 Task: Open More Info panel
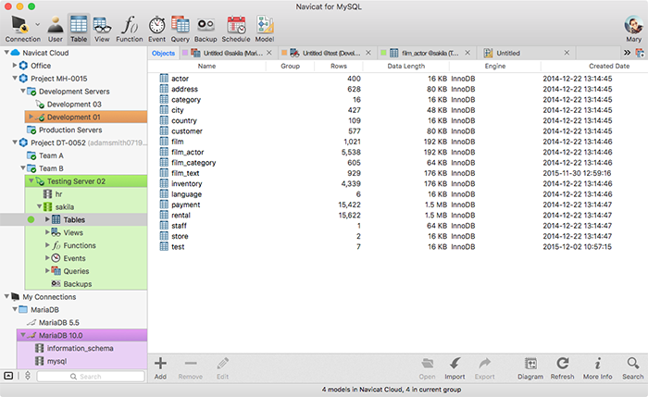(598, 368)
